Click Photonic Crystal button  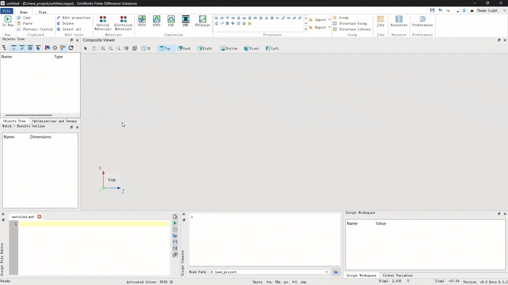35,29
